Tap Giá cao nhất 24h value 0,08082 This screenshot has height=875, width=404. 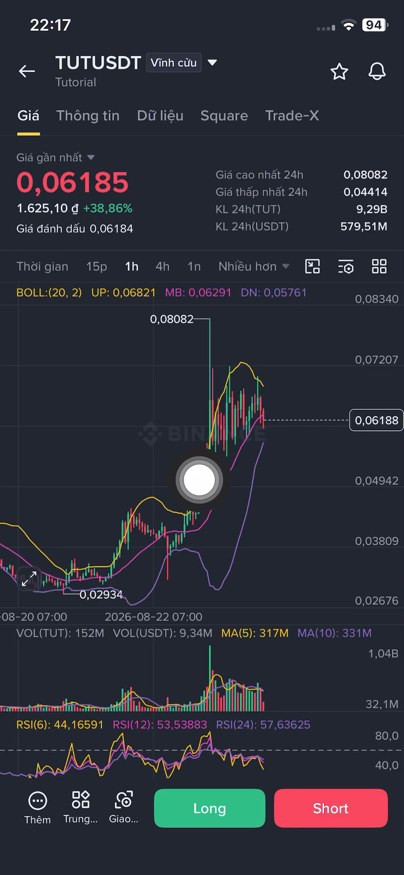[365, 175]
